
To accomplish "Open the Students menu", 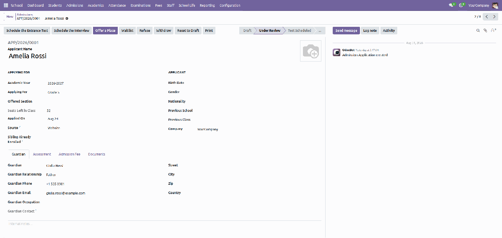I will point(55,5).
